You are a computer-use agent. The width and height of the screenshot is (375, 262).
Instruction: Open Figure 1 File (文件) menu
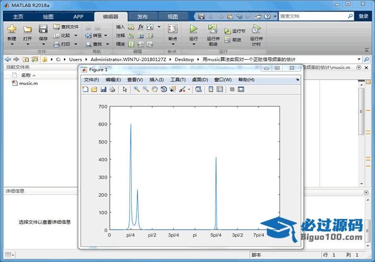(x=91, y=80)
